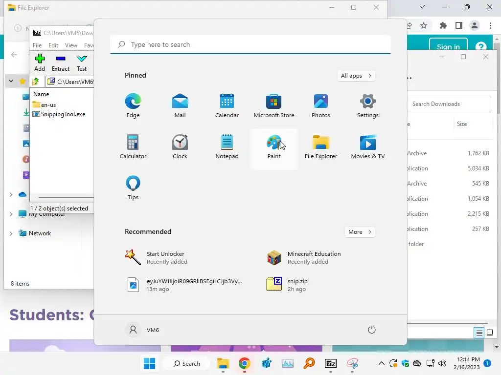Open 7-Zip from the taskbar
Image resolution: width=501 pixels, height=375 pixels.
[x=330, y=363]
